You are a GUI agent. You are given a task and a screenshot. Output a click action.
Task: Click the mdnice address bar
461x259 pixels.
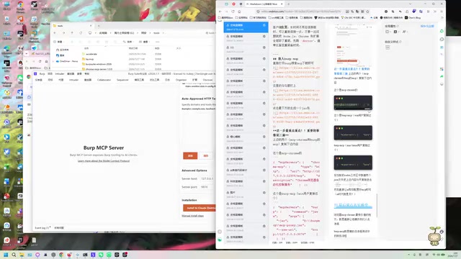point(300,12)
